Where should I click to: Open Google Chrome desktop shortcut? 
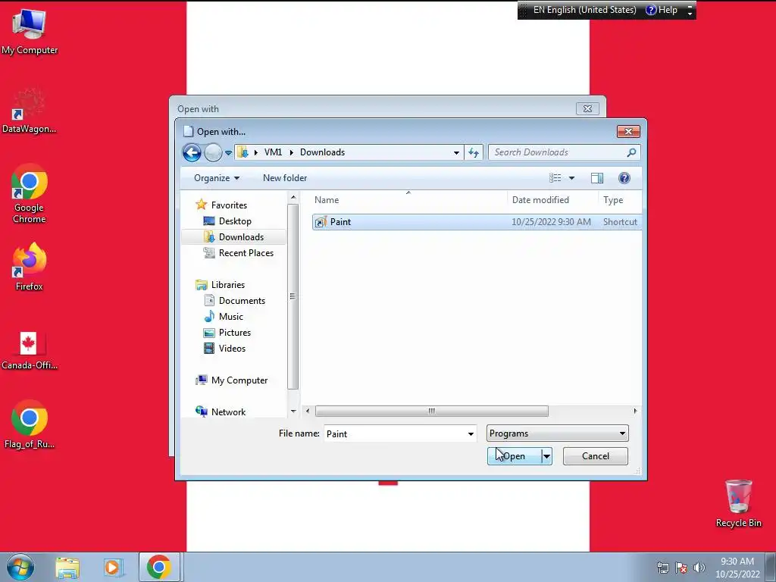click(30, 194)
